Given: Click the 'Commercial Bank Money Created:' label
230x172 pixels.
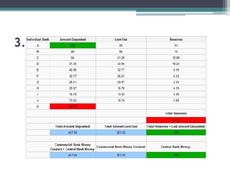Looking at the screenshot, I should [121, 147].
